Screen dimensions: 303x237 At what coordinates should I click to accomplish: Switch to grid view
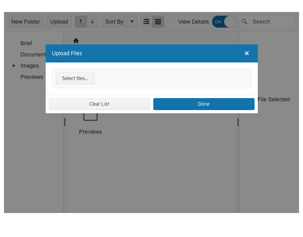[158, 22]
